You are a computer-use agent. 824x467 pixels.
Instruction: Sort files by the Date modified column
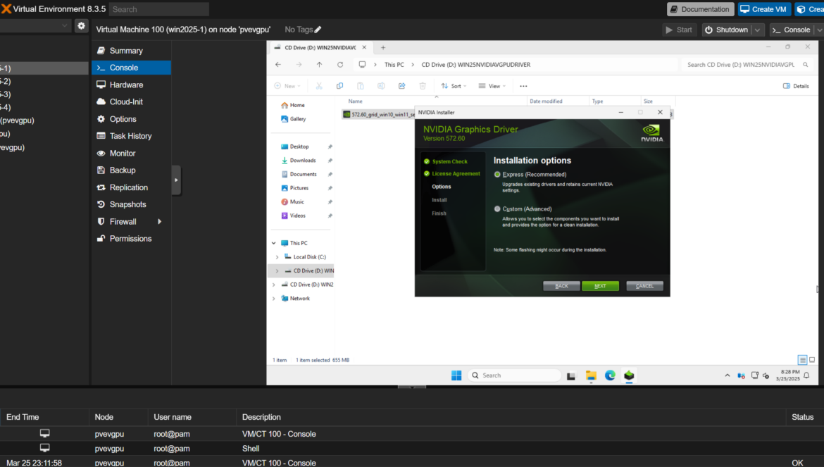(x=546, y=101)
